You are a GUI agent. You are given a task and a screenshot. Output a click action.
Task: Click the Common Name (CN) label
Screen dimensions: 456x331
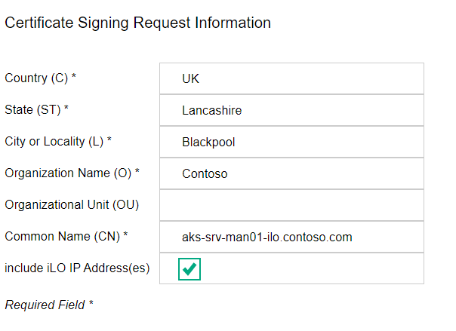(62, 237)
